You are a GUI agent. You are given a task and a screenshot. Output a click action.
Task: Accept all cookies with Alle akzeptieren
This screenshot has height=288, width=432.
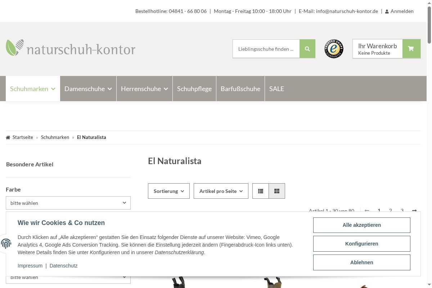pos(361,225)
